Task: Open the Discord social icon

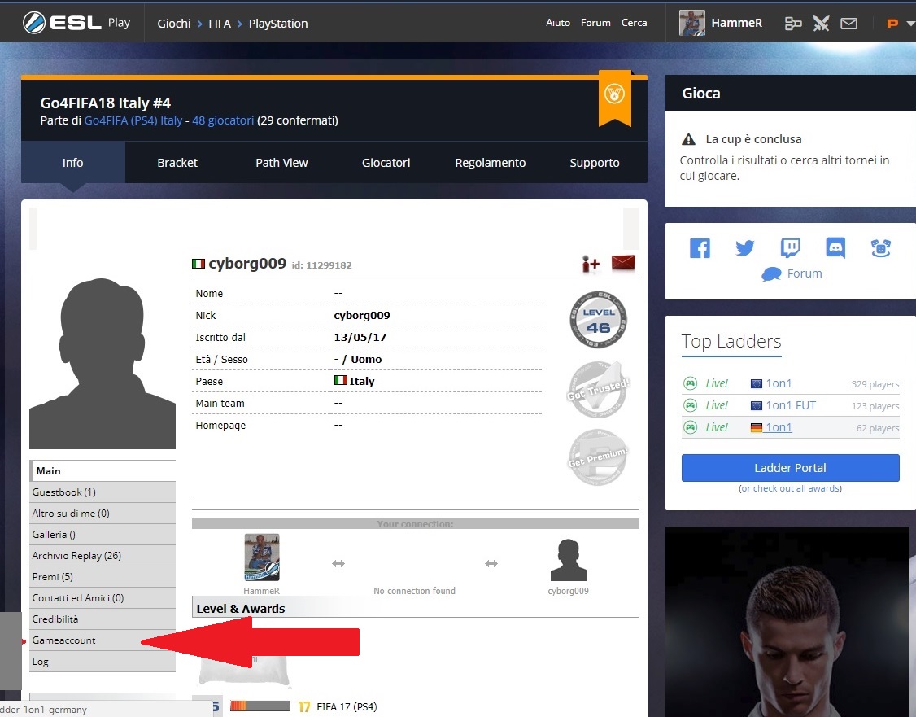Action: point(835,248)
